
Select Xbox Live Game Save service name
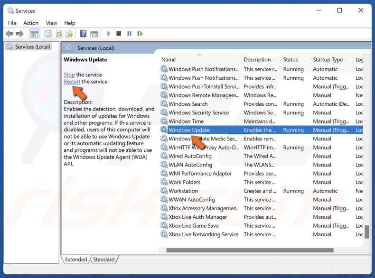tap(194, 225)
